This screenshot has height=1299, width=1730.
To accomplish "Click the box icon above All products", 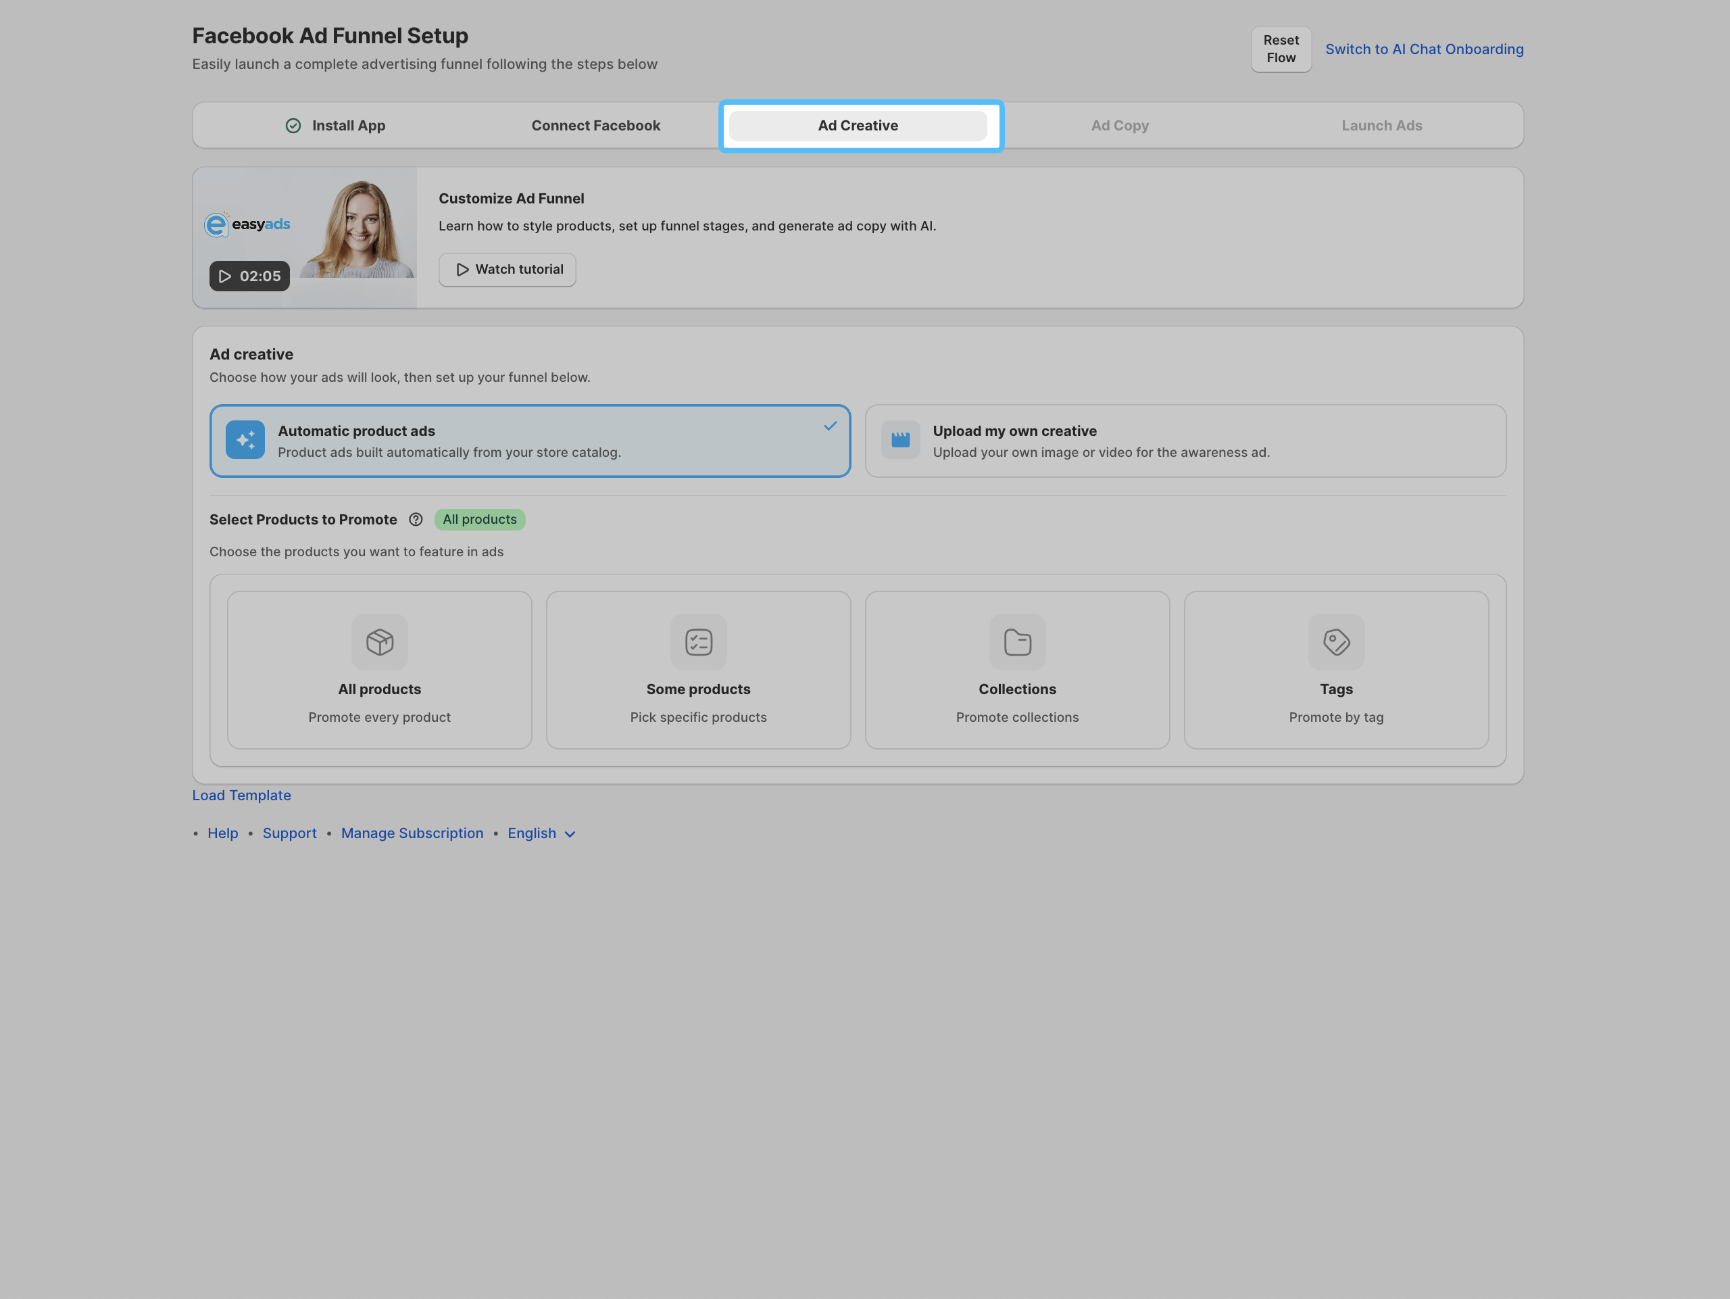I will coord(379,642).
